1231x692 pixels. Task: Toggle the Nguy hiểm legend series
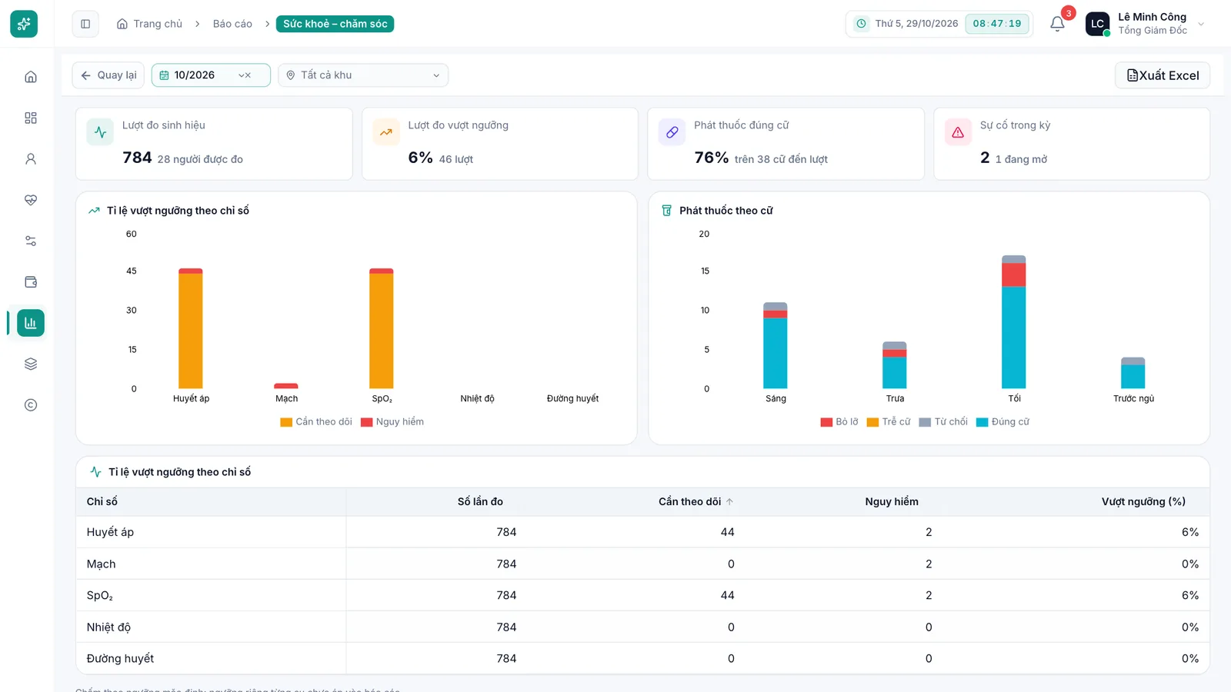click(392, 422)
